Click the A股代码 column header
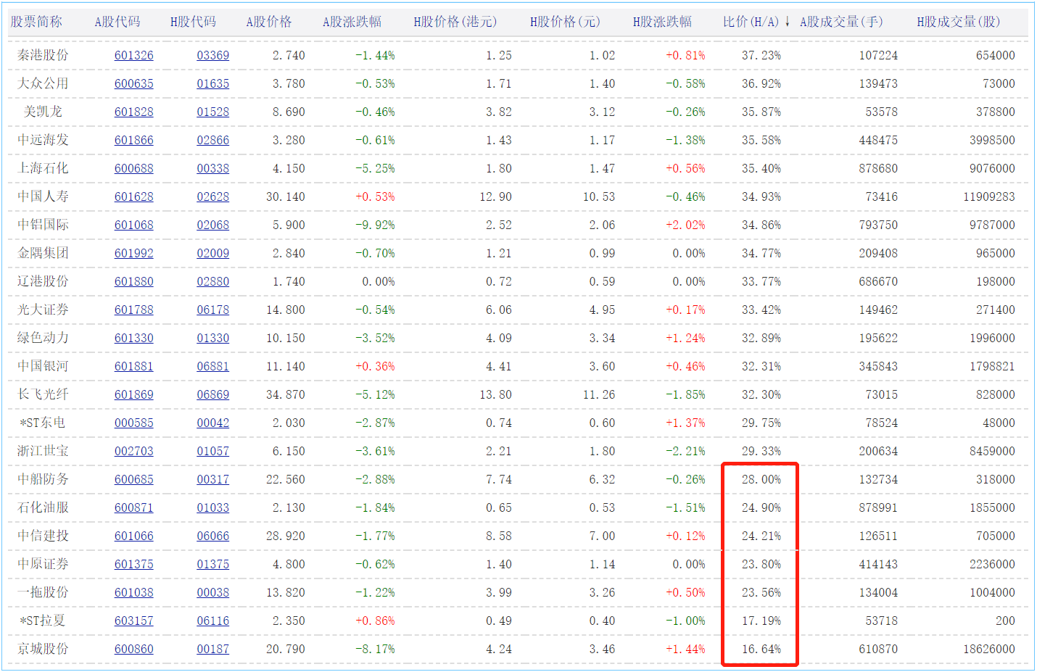Image resolution: width=1037 pixels, height=672 pixels. [x=117, y=22]
